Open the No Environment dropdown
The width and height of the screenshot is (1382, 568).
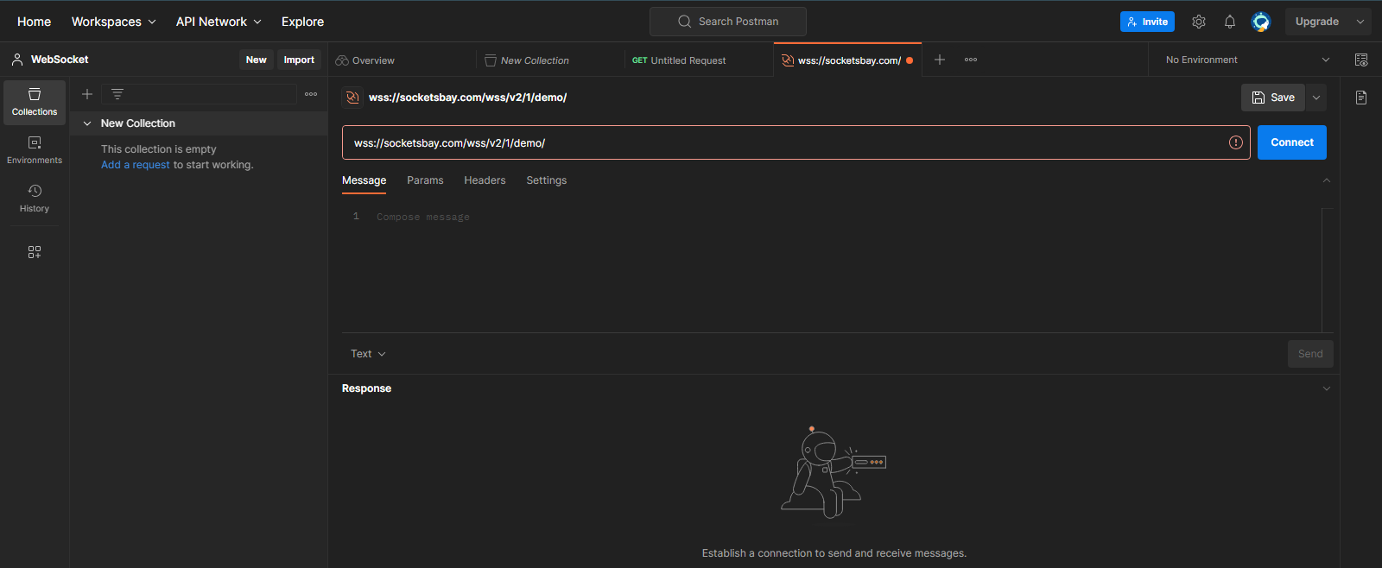1247,60
